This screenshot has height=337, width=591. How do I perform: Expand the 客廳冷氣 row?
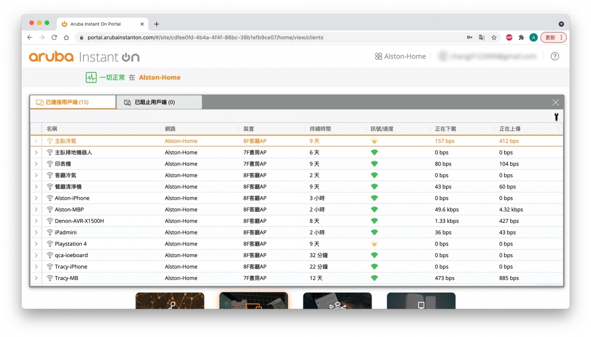[36, 175]
